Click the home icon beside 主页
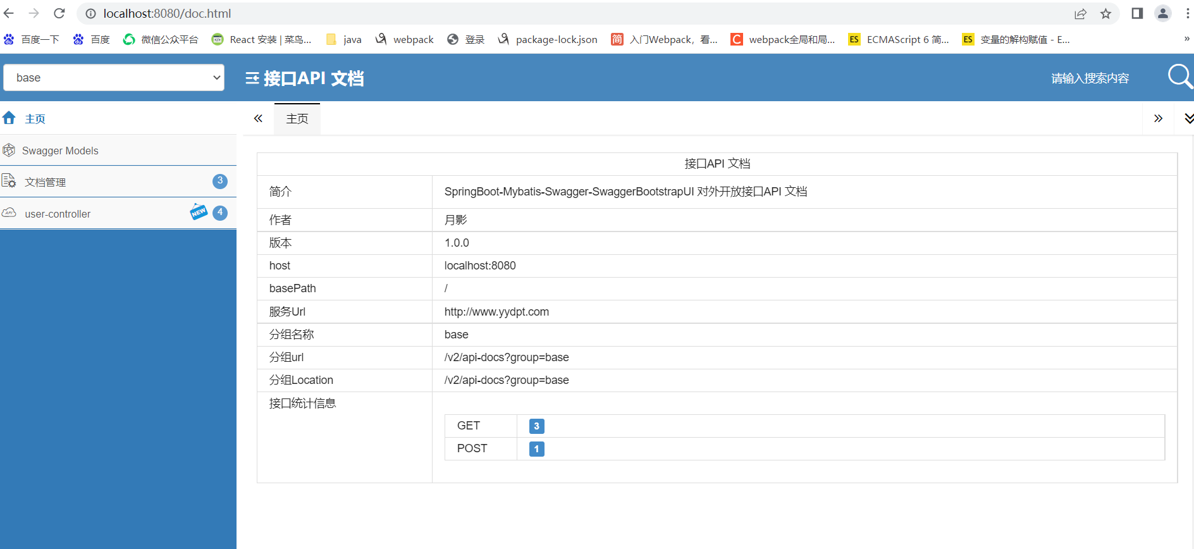Screen dimensions: 1194x549 click(9, 118)
